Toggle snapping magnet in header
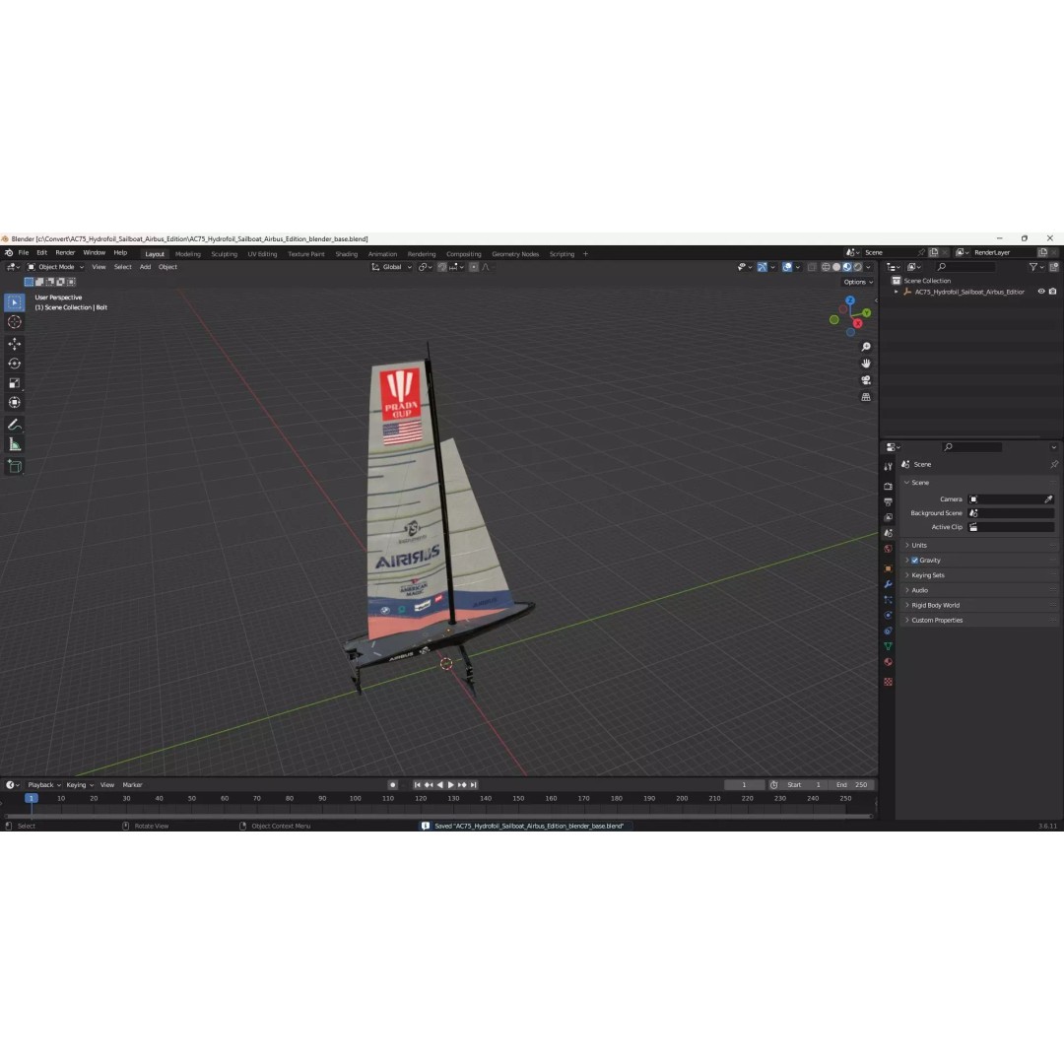The image size is (1064, 1064). pos(442,267)
